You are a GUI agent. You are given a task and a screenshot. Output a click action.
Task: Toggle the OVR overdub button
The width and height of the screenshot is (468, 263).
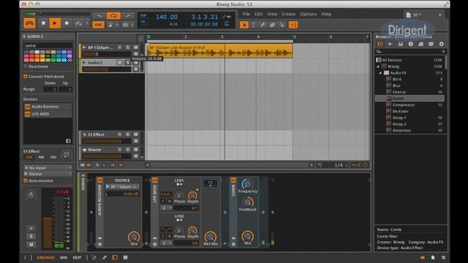pos(98,25)
